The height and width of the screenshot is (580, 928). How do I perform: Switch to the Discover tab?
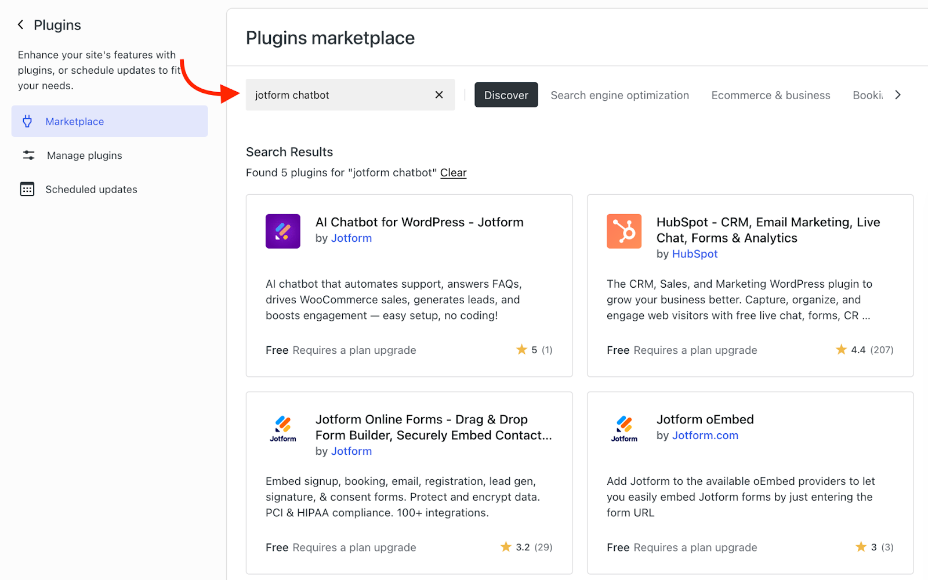[506, 95]
